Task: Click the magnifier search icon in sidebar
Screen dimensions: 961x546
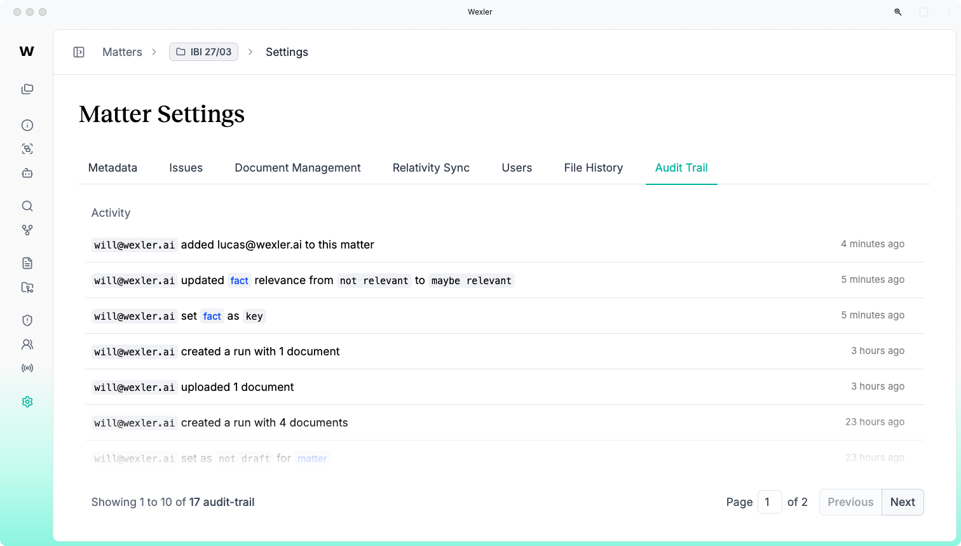Action: click(27, 206)
